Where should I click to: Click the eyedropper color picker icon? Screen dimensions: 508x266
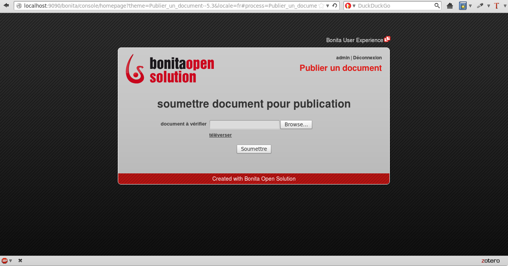pos(480,6)
